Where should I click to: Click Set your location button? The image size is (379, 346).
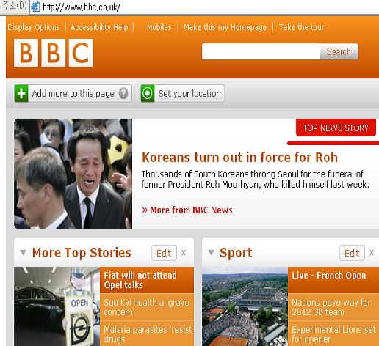pyautogui.click(x=183, y=93)
